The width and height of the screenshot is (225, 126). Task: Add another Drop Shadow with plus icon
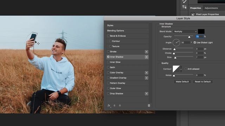click(146, 94)
